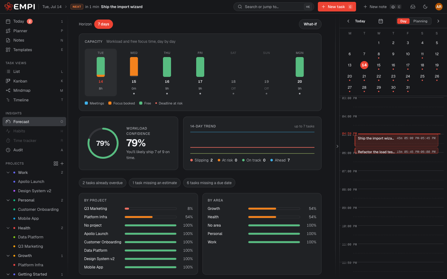Add new project plus icon
The width and height of the screenshot is (447, 279).
(x=62, y=163)
